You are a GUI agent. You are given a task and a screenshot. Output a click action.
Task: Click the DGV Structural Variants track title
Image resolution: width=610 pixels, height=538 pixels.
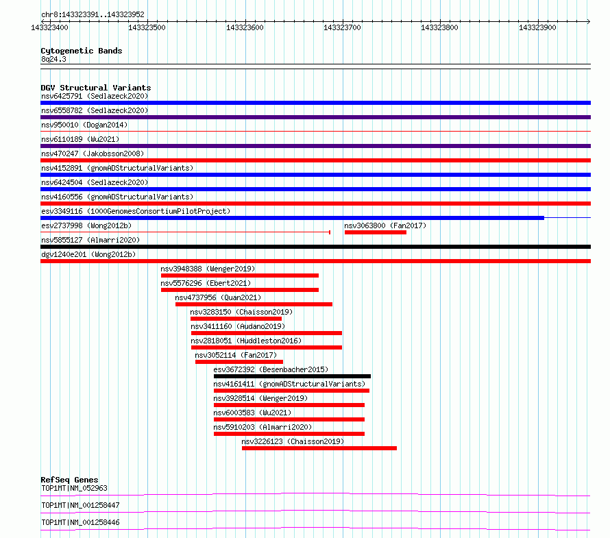pos(96,88)
